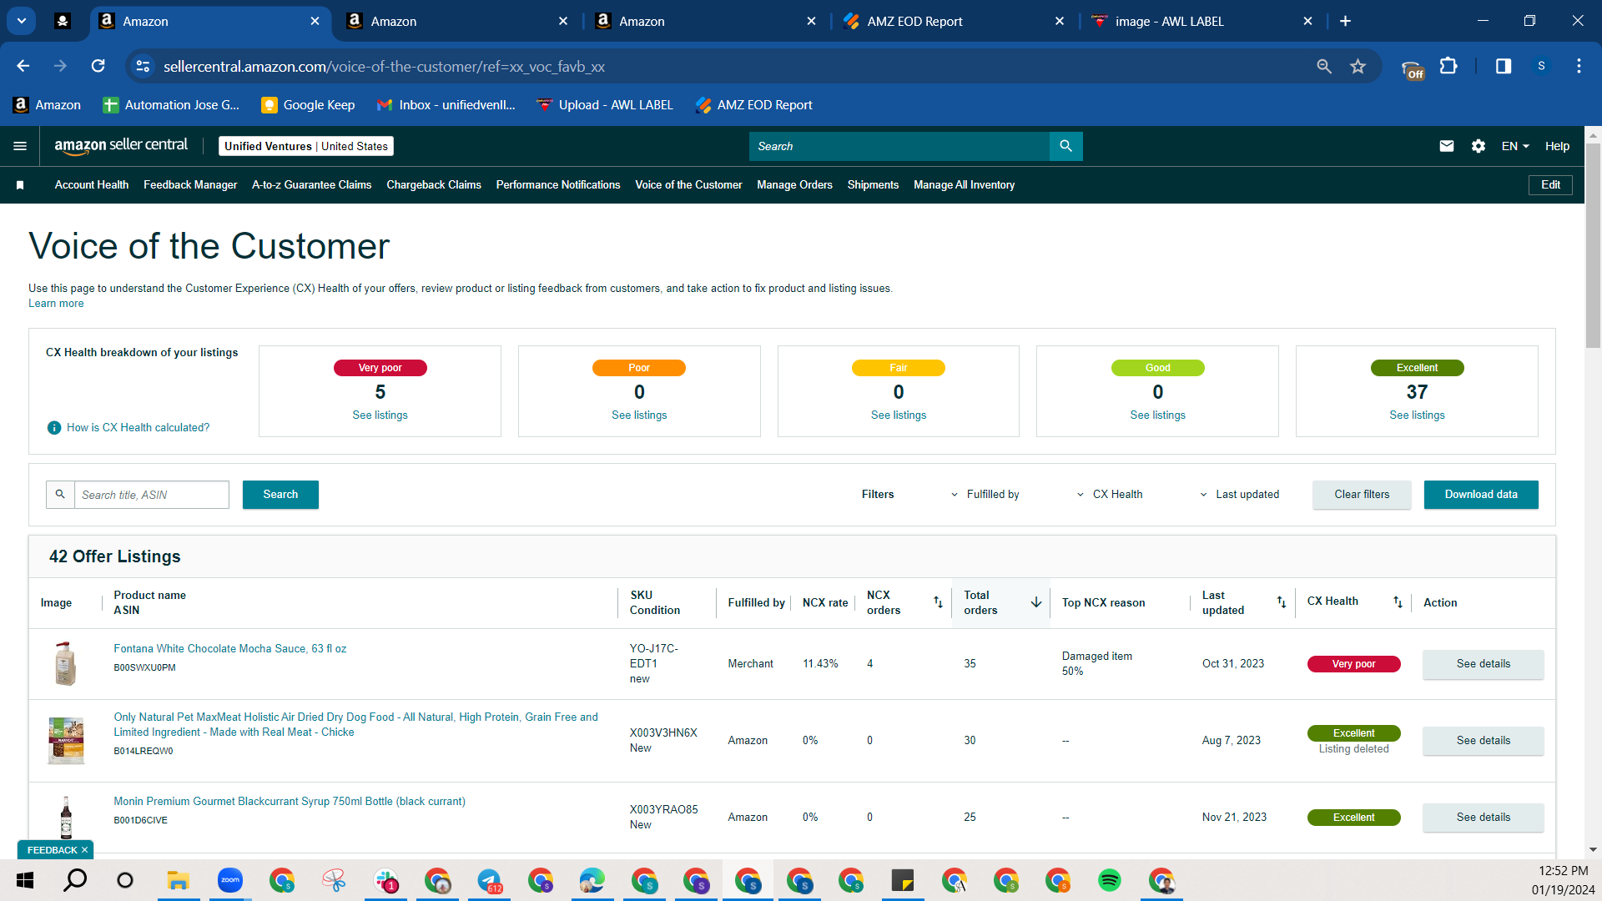This screenshot has height=901, width=1602.
Task: Close the FEEDBACK tab with its X
Action: click(x=84, y=850)
